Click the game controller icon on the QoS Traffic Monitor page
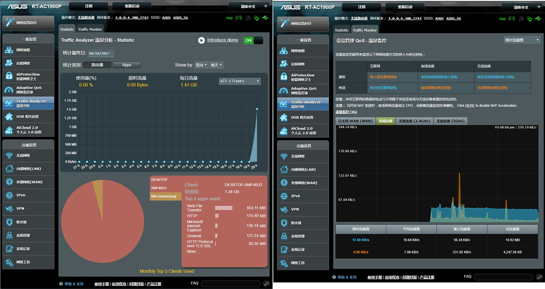This screenshot has width=545, height=289. tap(511, 18)
